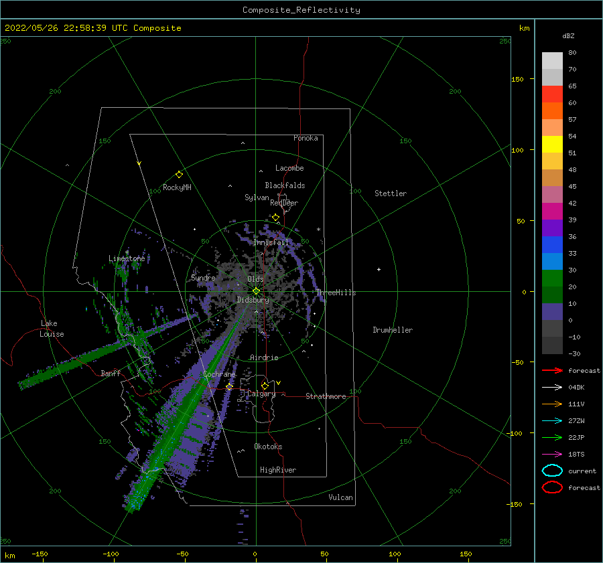Click the Stettler city label
The height and width of the screenshot is (563, 603).
(391, 193)
